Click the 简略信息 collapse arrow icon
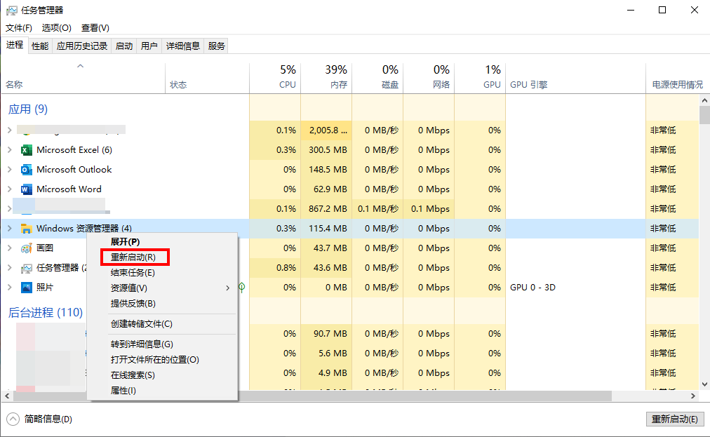710x437 pixels. pyautogui.click(x=13, y=419)
